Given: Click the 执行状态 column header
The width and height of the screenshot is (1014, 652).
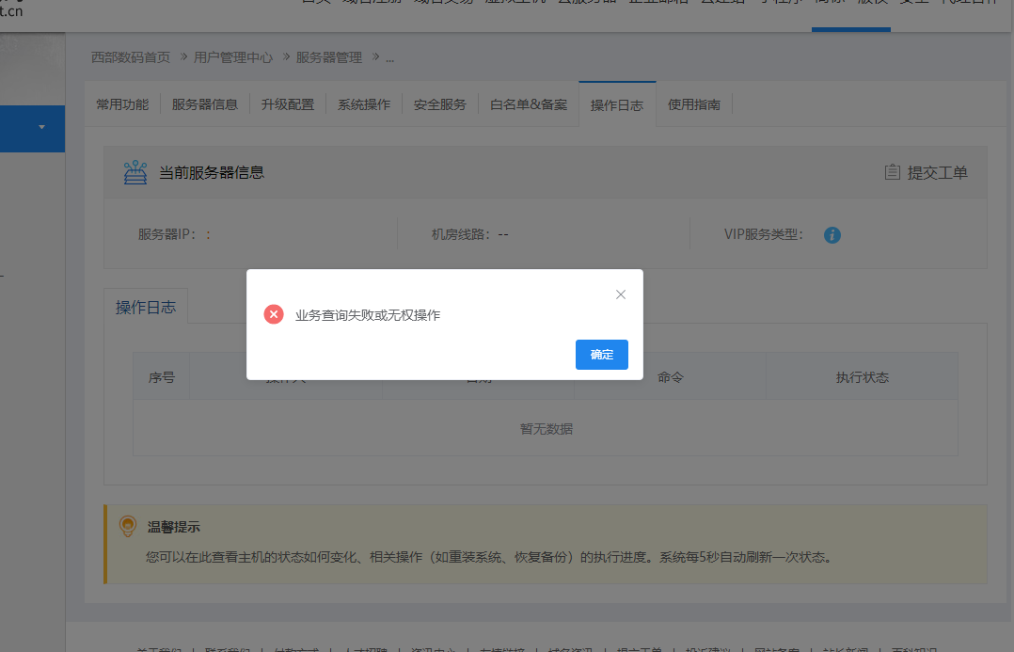Looking at the screenshot, I should pyautogui.click(x=862, y=377).
